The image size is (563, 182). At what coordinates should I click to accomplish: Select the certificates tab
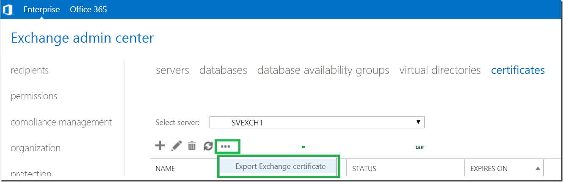pyautogui.click(x=518, y=70)
